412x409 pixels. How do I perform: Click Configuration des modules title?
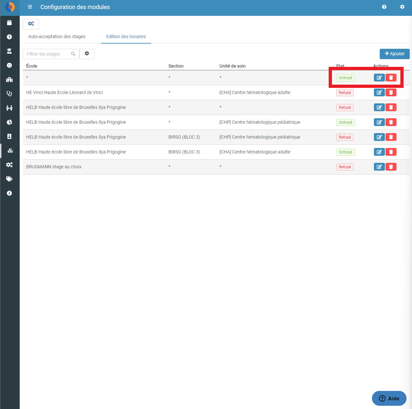coord(75,7)
